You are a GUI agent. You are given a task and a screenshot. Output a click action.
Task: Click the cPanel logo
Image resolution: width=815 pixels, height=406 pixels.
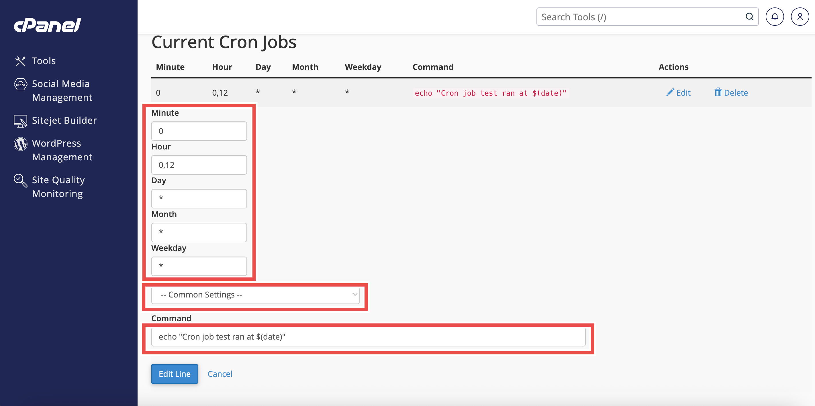coord(48,25)
